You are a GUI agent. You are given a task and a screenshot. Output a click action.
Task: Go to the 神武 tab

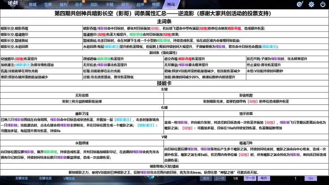click(156, 4)
